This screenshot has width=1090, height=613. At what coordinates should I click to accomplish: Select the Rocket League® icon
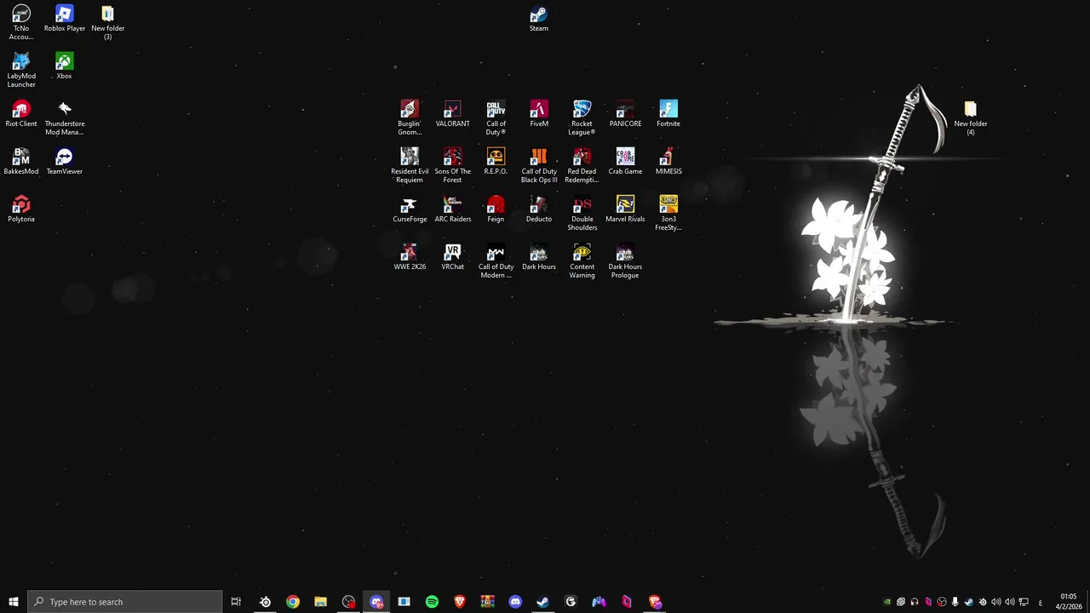click(582, 118)
